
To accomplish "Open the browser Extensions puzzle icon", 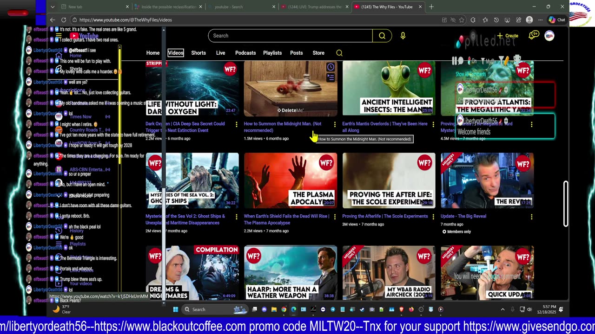I will tap(473, 20).
